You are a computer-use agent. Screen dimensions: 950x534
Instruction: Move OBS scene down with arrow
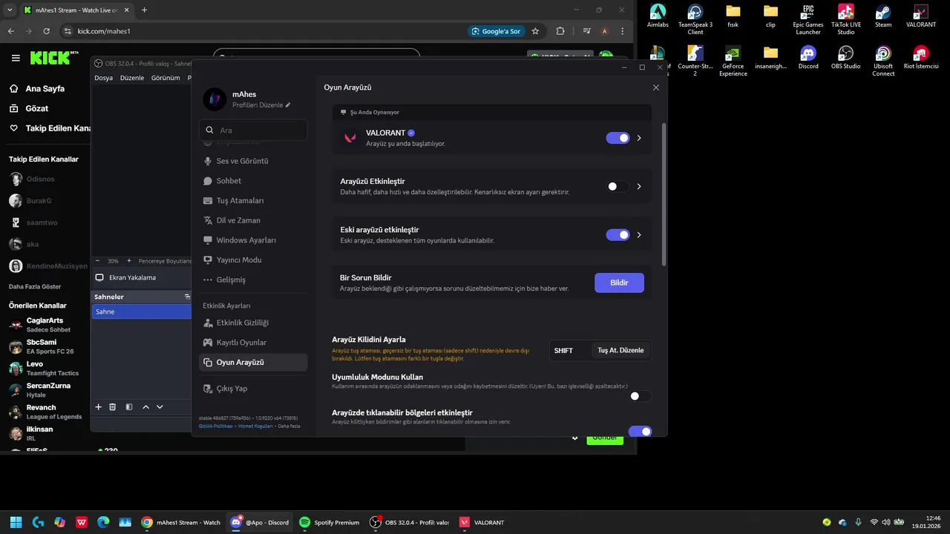click(x=160, y=407)
